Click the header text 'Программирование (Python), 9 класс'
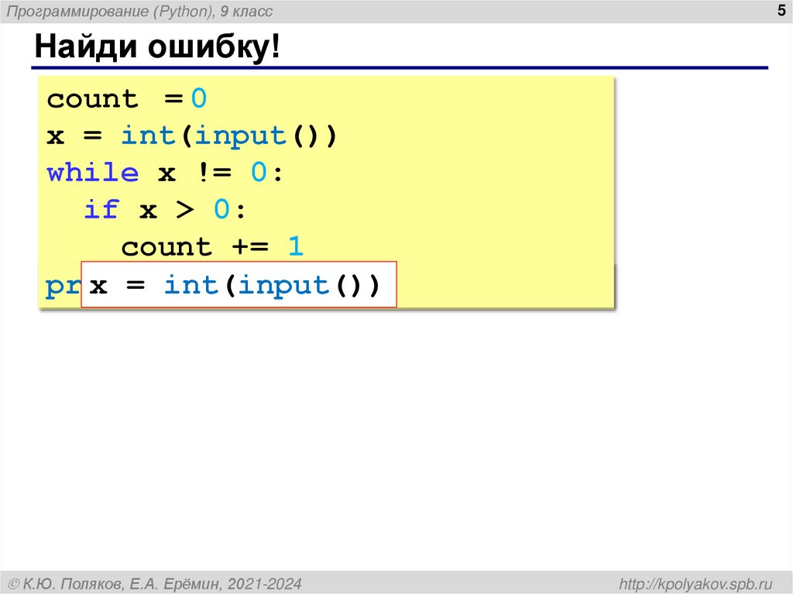The image size is (793, 594). (x=139, y=11)
